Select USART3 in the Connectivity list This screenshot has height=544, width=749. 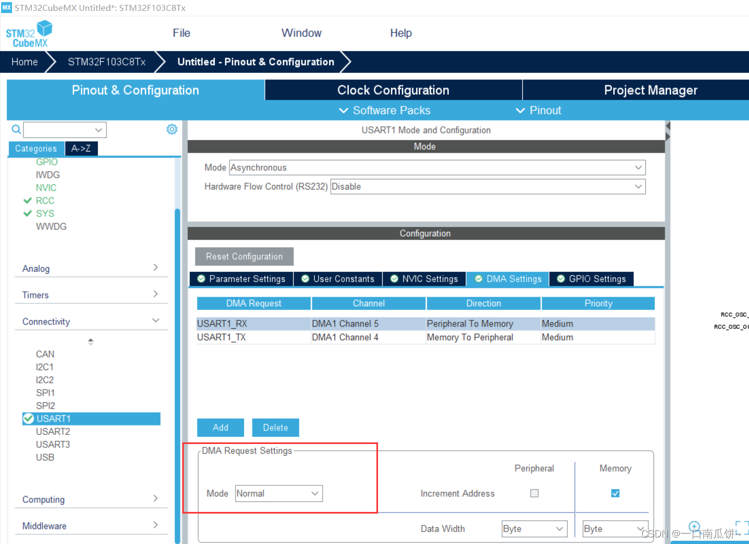[53, 445]
